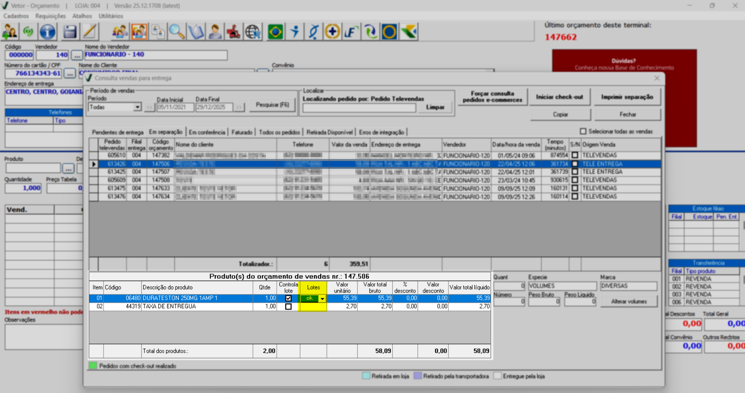Click the magnifying glass search icon
The width and height of the screenshot is (745, 393).
click(177, 32)
